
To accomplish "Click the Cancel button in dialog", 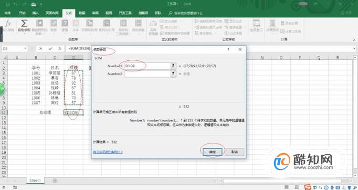I will (235, 152).
